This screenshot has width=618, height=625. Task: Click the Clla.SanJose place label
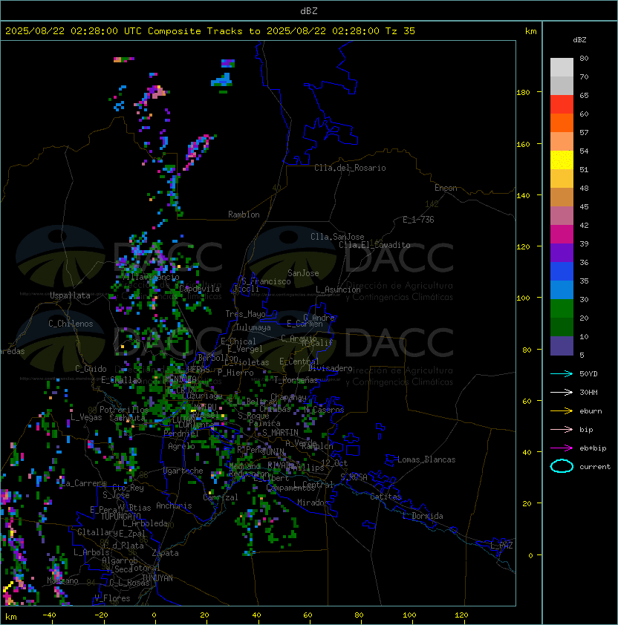(x=337, y=237)
